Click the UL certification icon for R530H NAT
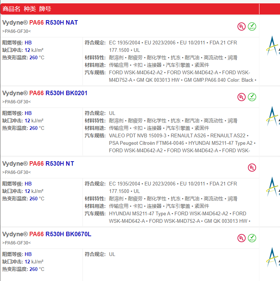The height and width of the screenshot is (281, 280). click(x=242, y=26)
